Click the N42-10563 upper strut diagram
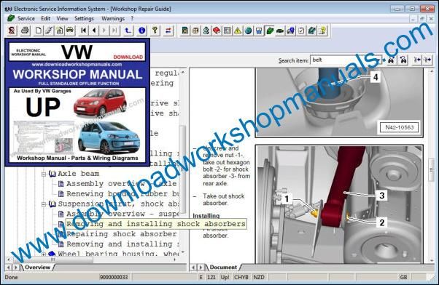Viewport: 439px width, 285px height. 339,103
